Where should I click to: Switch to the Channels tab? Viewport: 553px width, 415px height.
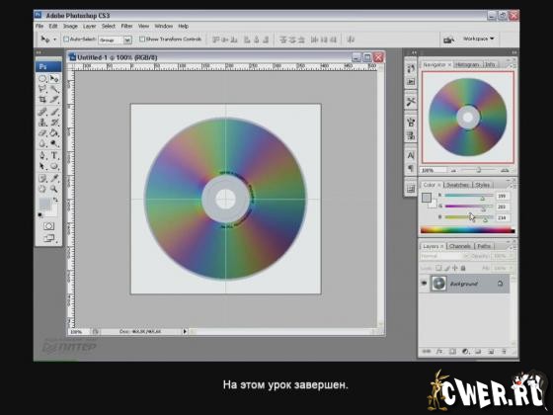click(460, 246)
